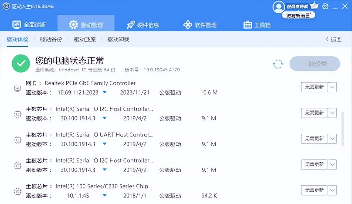352x204 pixels.
Task: Click the refresh rescan icon
Action: 278,64
